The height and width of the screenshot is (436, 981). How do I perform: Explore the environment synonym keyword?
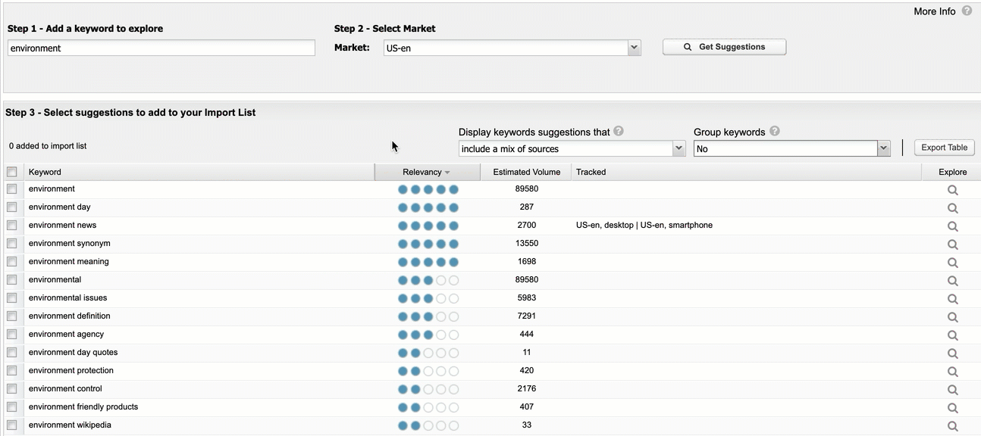(x=952, y=244)
